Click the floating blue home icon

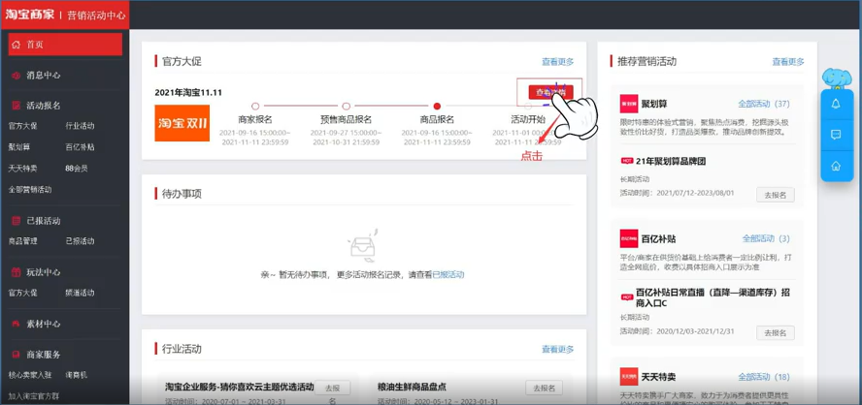(836, 165)
